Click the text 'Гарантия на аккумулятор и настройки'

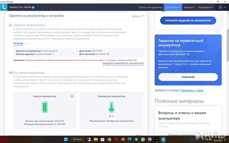coord(37,16)
